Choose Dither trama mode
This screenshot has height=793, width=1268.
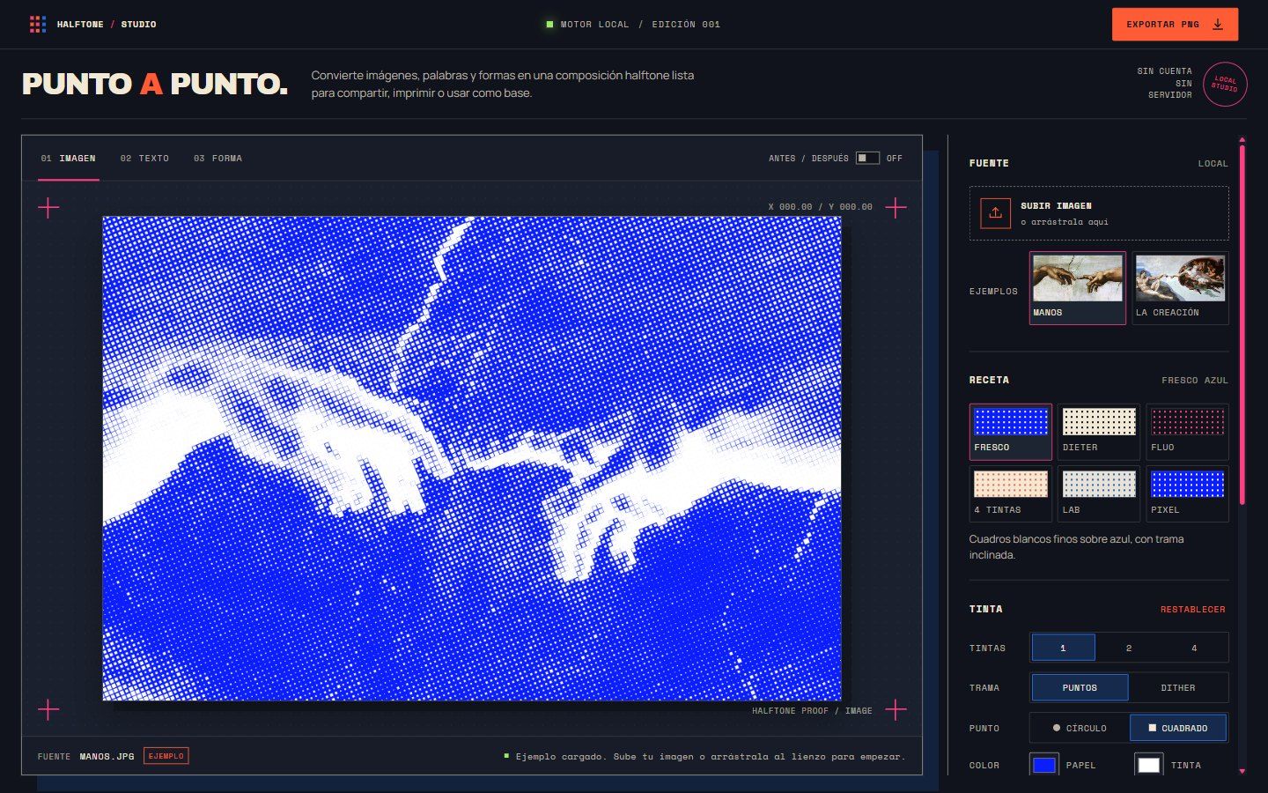click(x=1178, y=687)
